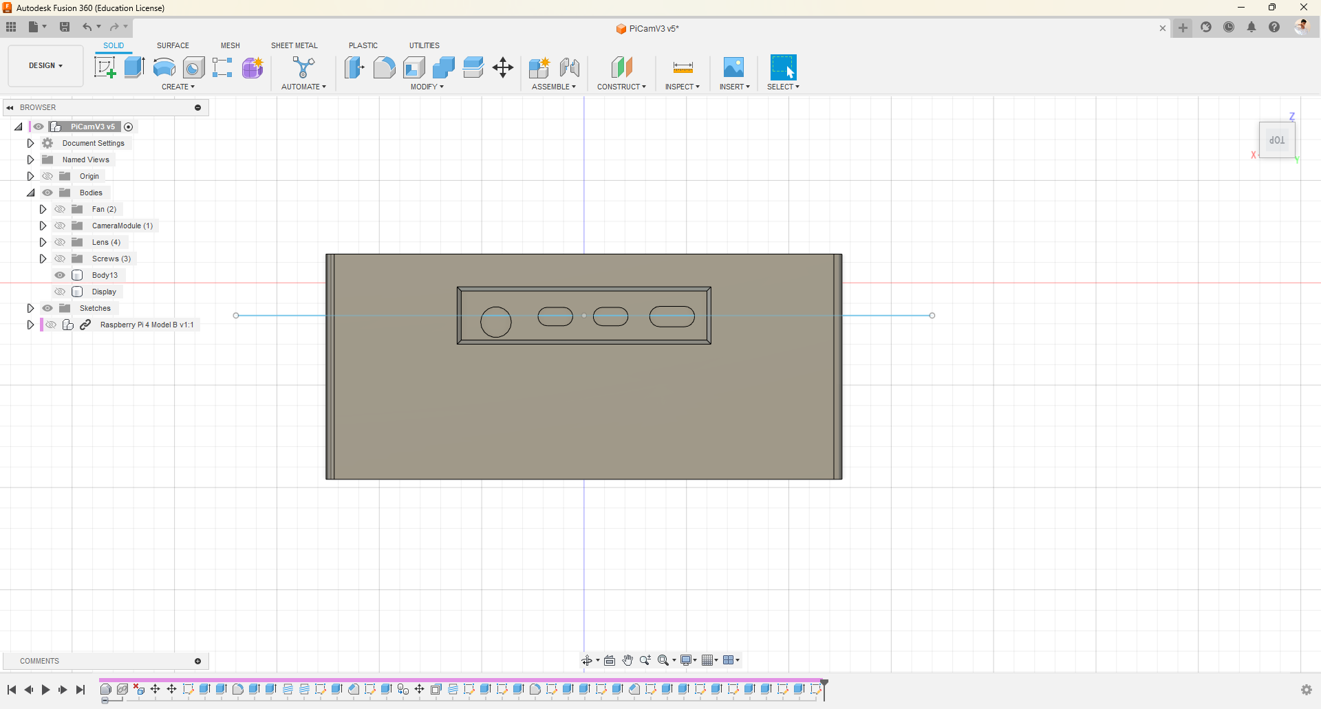Show the Screws (3) group
The image size is (1321, 709).
click(60, 259)
